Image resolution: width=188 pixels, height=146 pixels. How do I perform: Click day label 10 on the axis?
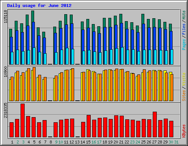[x=61, y=142]
